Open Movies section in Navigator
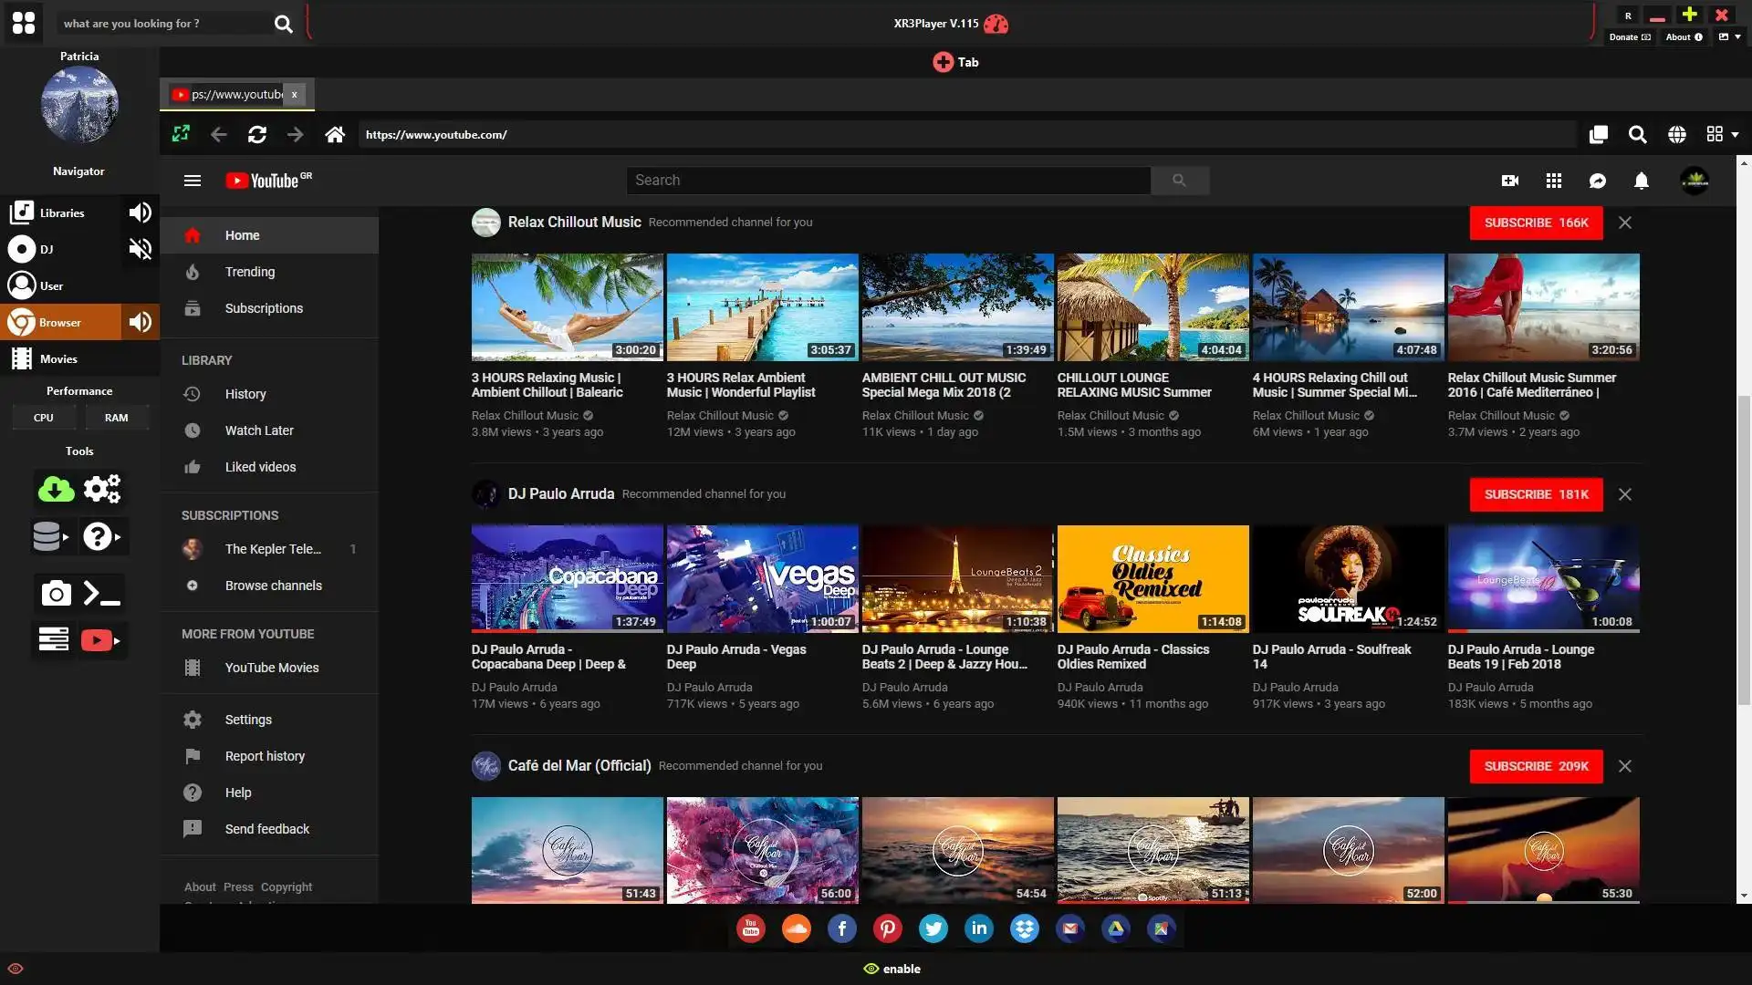This screenshot has height=985, width=1752. point(78,358)
